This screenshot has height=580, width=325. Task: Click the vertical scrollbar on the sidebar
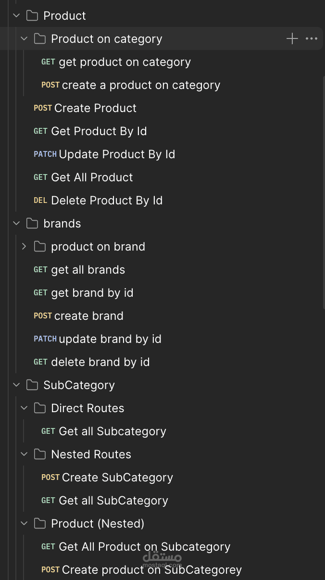tap(324, 192)
